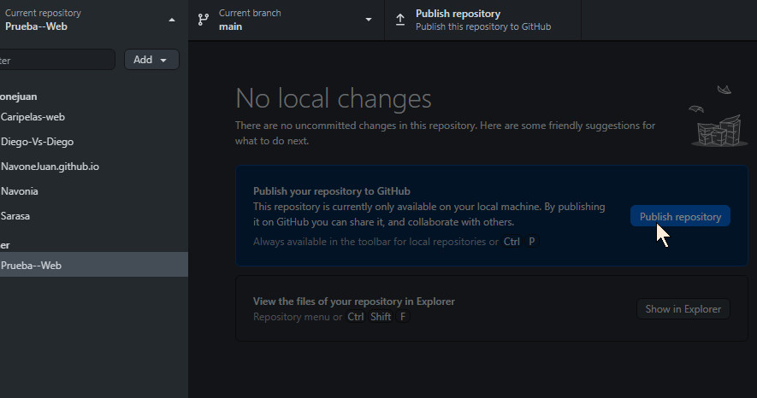Click the Ctrl key hint in publish card
The image size is (757, 398).
click(512, 242)
